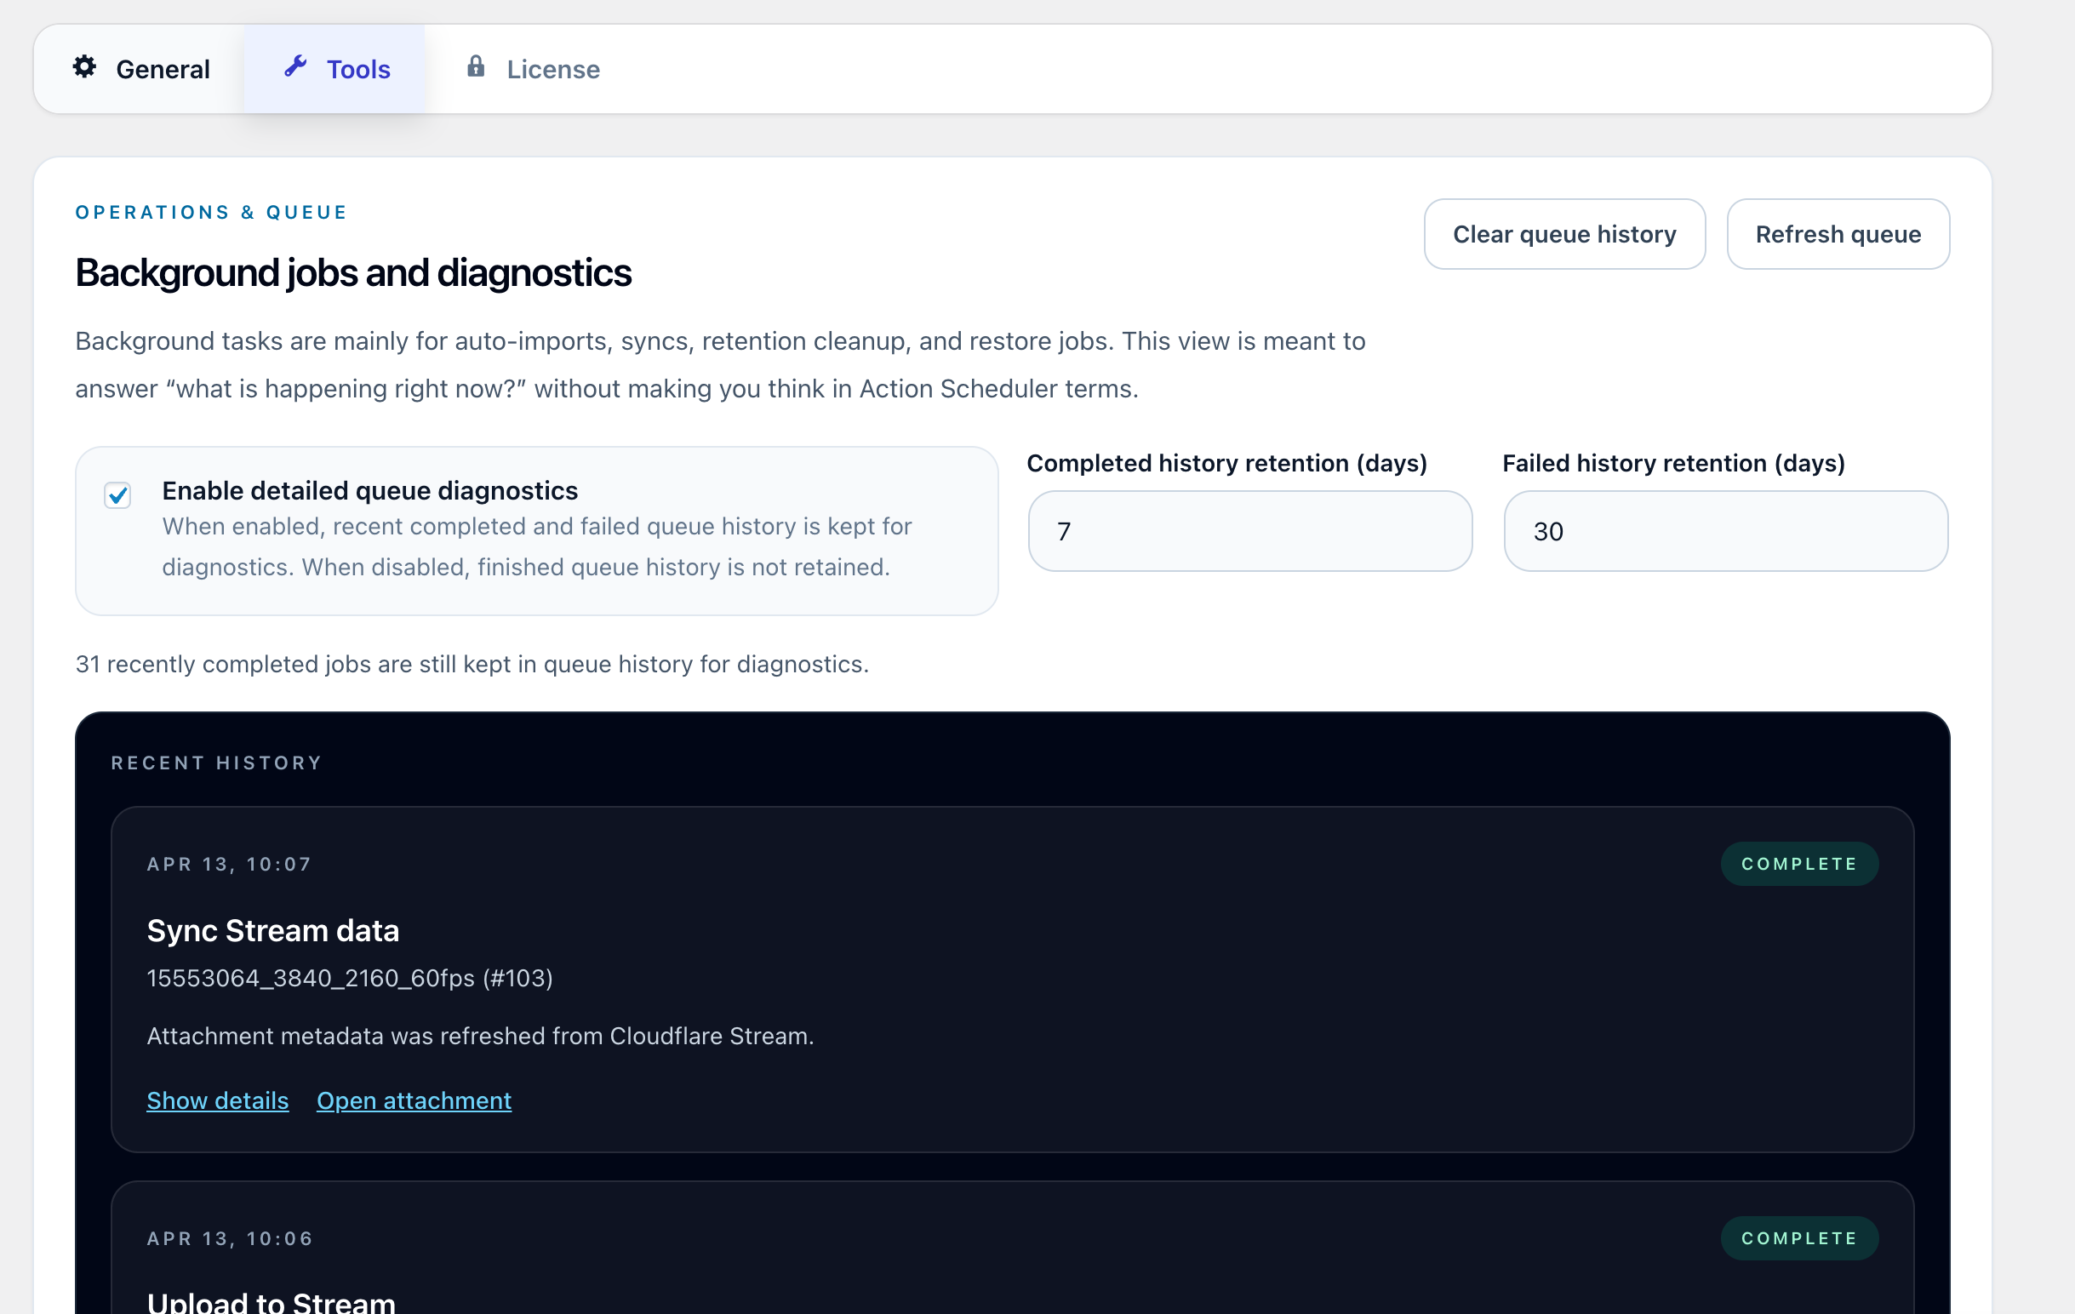Expand Show details for Sync Stream data
2075x1314 pixels.
(217, 1100)
